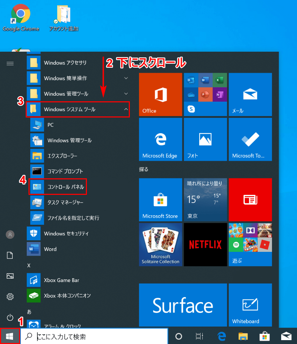Open Windows セキュリティ app
Image resolution: width=297 pixels, height=344 pixels.
pyautogui.click(x=78, y=234)
